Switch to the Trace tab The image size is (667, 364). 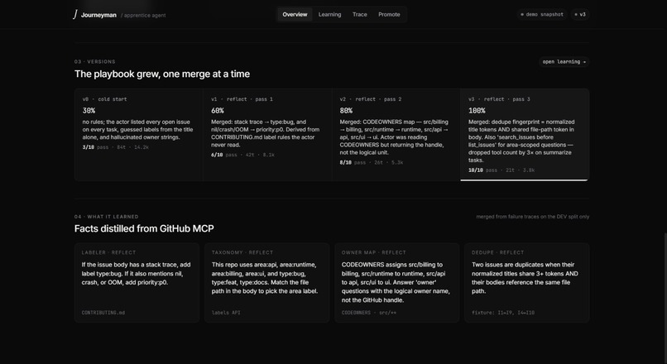(x=359, y=14)
